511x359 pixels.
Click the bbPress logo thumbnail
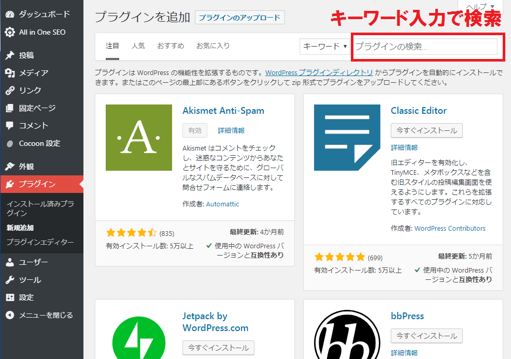[347, 335]
